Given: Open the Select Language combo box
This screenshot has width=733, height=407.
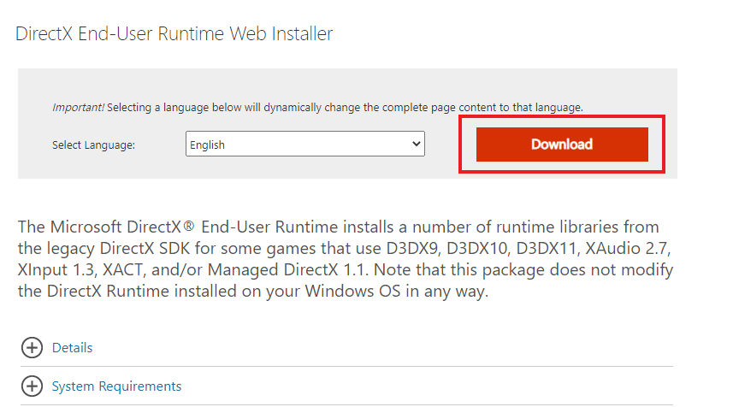Looking at the screenshot, I should [304, 145].
